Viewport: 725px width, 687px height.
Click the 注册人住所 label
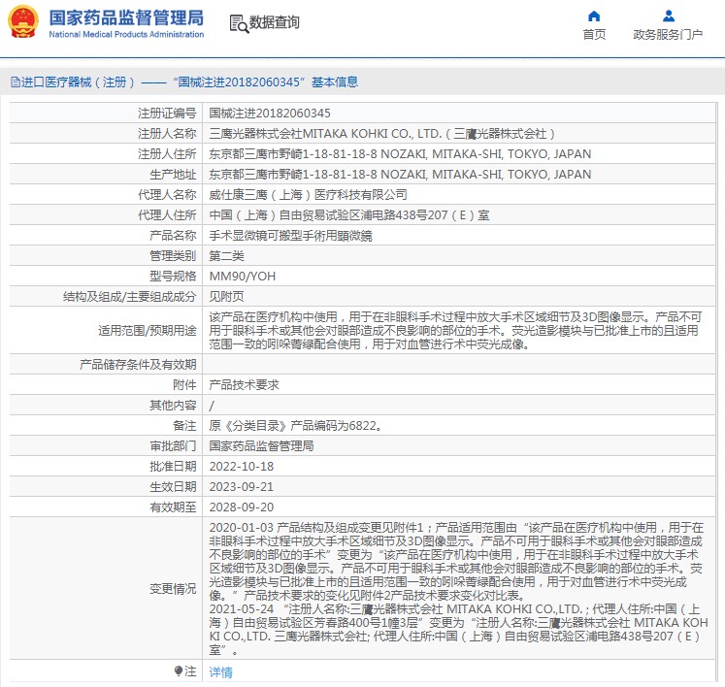coord(167,154)
